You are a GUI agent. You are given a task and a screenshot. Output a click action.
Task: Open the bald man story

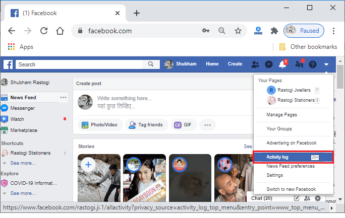[x=234, y=178]
